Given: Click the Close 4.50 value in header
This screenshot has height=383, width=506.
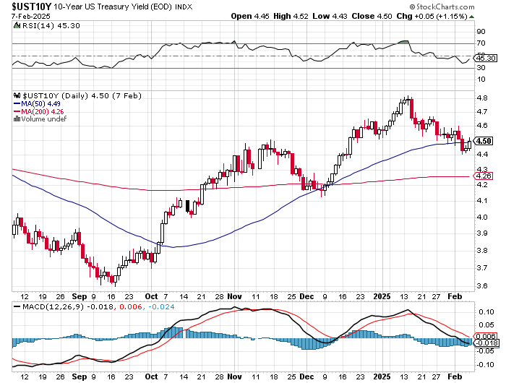Looking at the screenshot, I should point(372,16).
